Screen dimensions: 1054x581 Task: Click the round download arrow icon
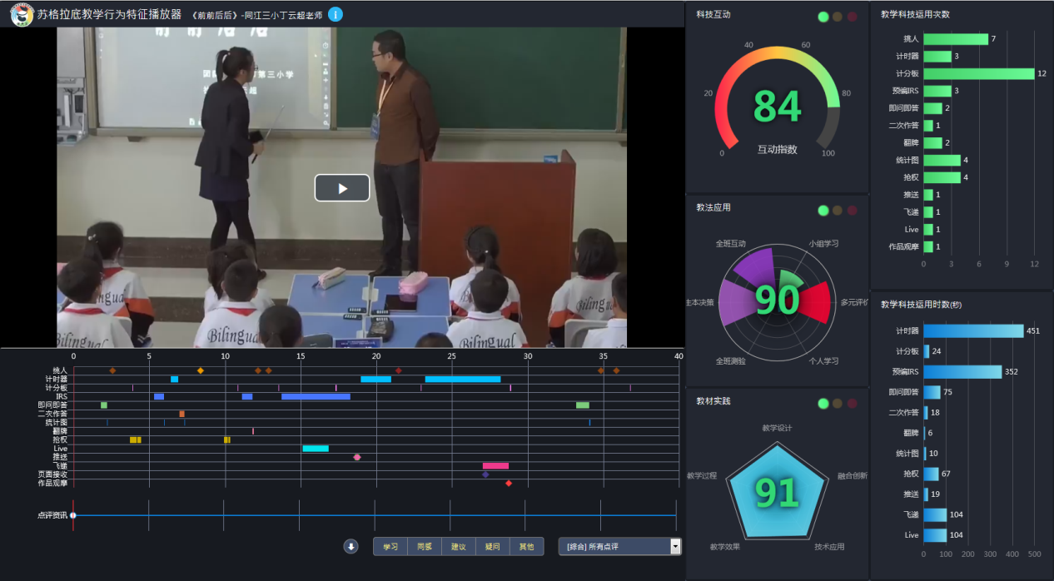pyautogui.click(x=351, y=547)
